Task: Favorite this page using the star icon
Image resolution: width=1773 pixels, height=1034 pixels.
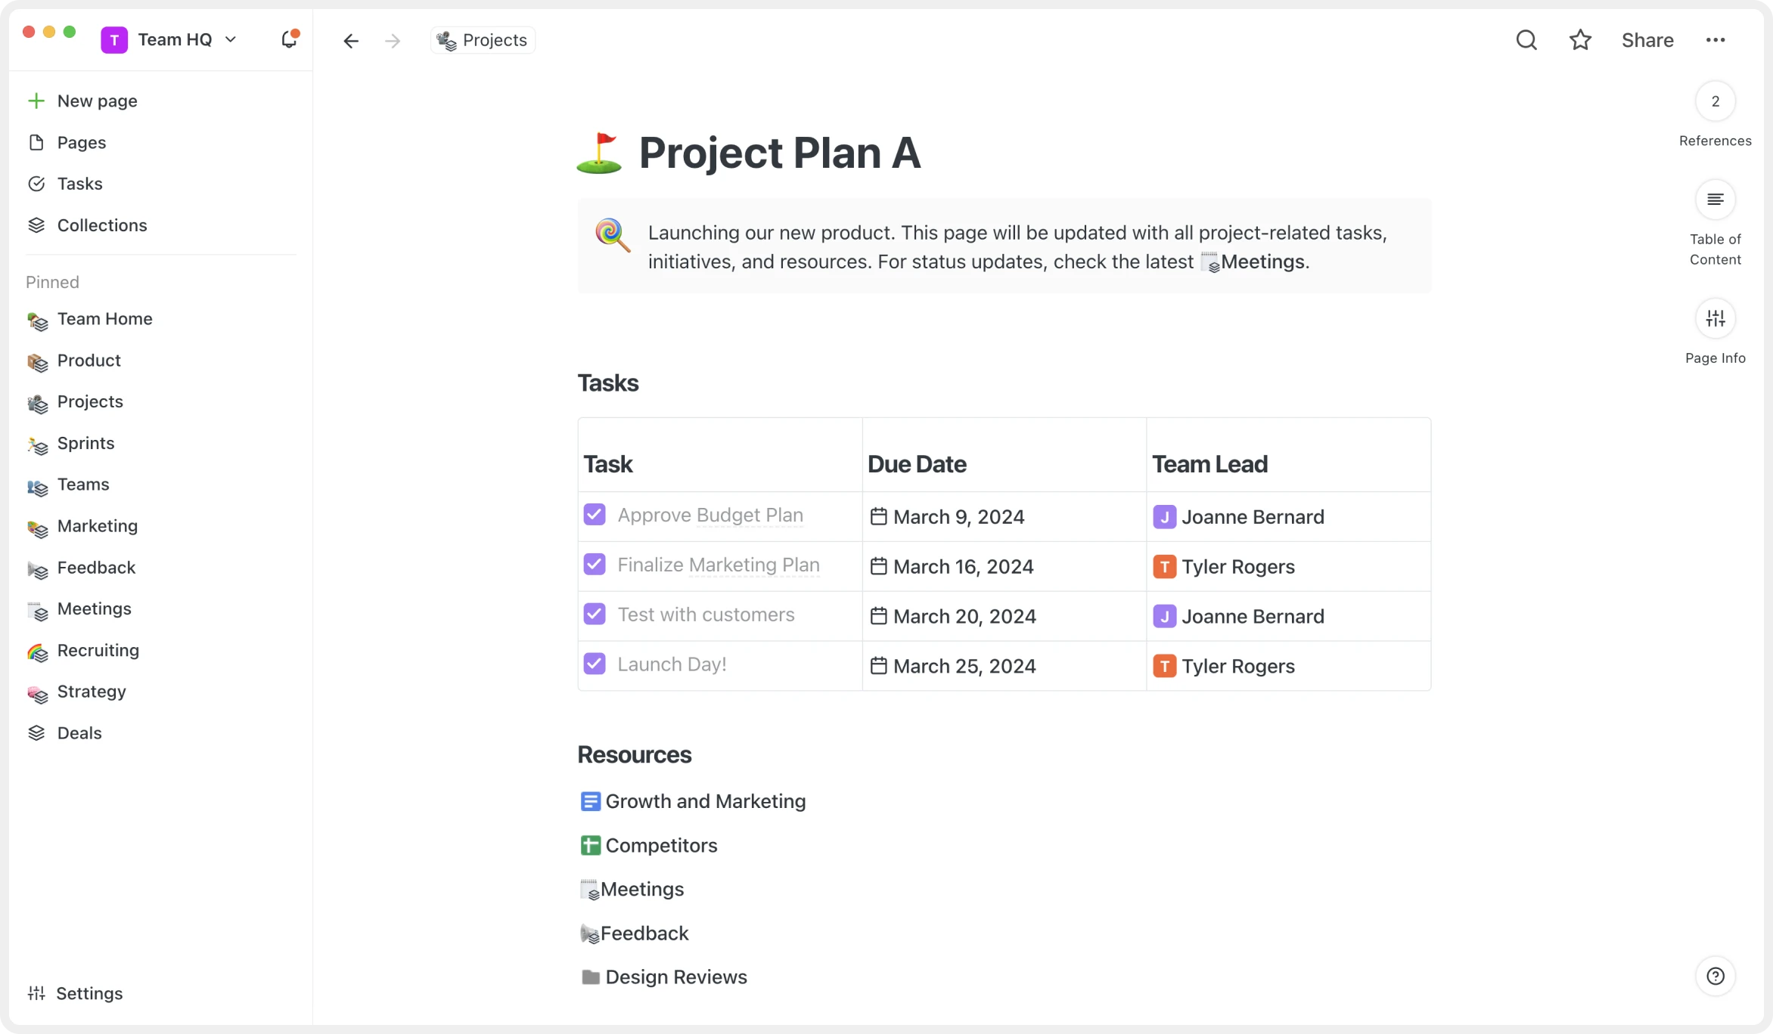Action: click(1580, 39)
